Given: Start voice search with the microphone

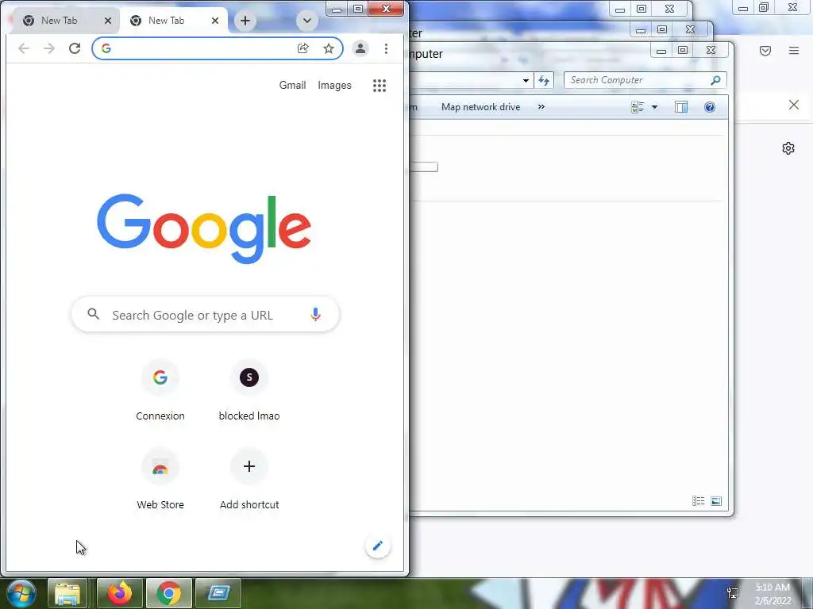Looking at the screenshot, I should [x=315, y=314].
